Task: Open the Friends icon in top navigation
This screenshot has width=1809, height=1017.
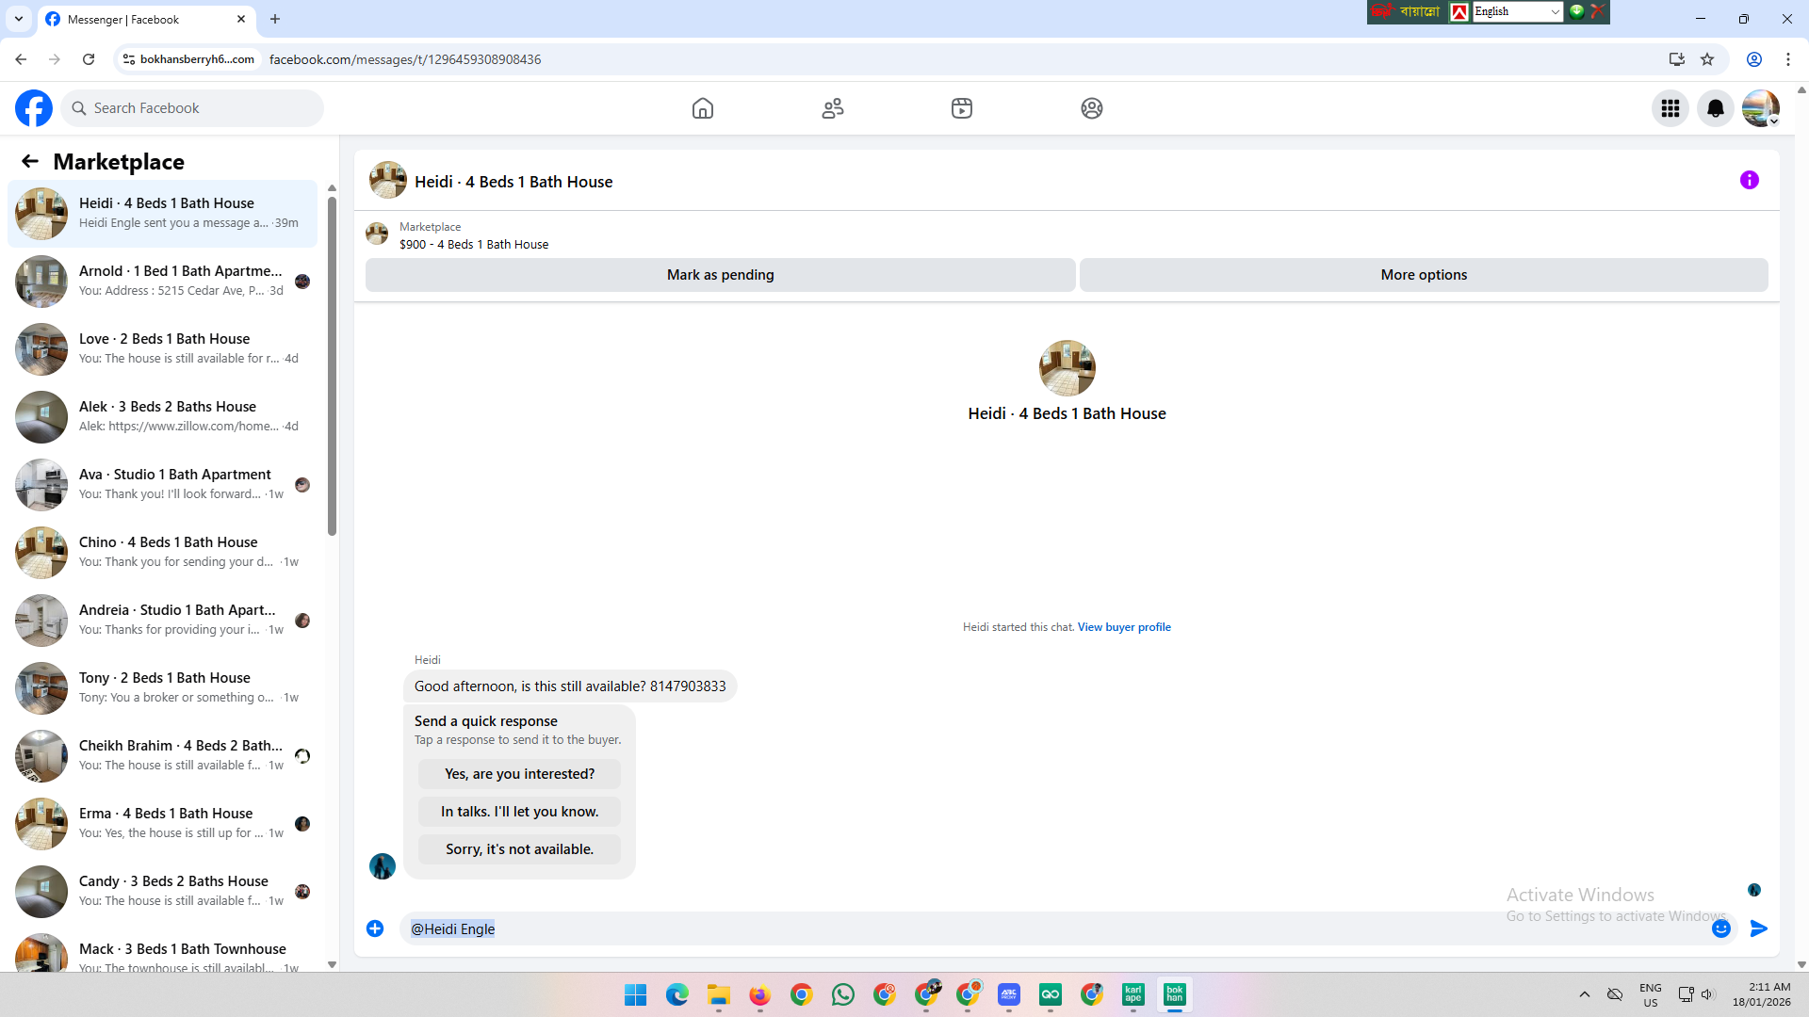Action: [x=832, y=108]
